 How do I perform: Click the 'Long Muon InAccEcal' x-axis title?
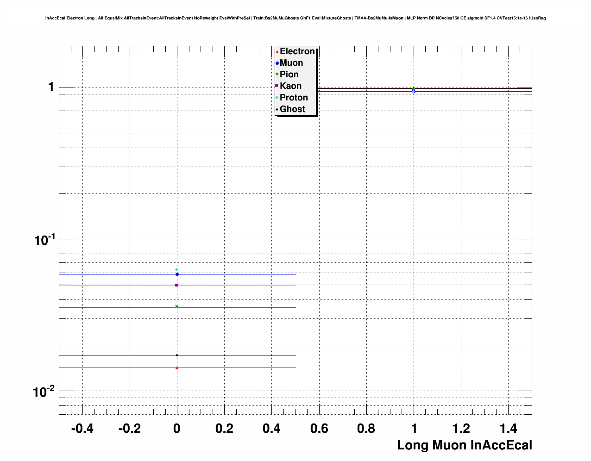(x=465, y=445)
